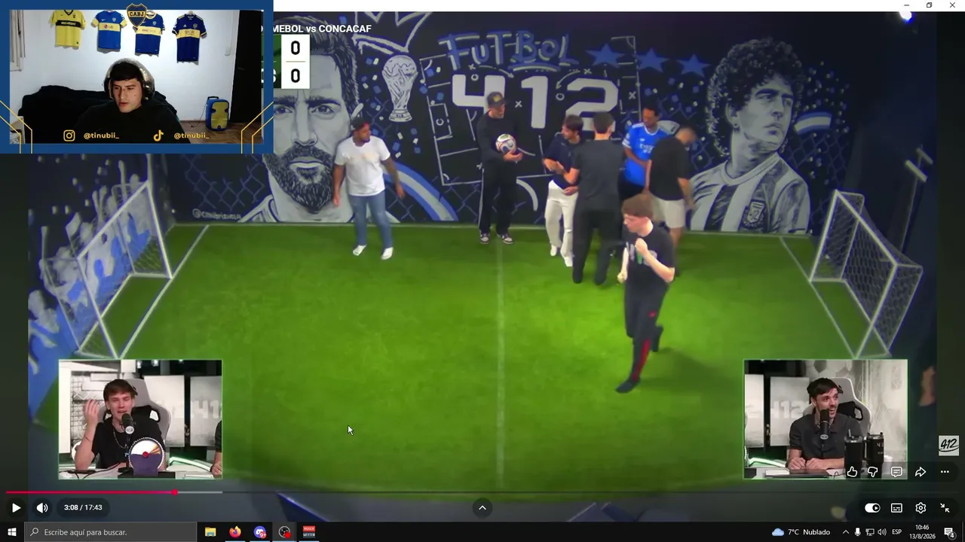The image size is (965, 542).
Task: Click the @tinubii_ TikTok handle
Action: (x=191, y=135)
